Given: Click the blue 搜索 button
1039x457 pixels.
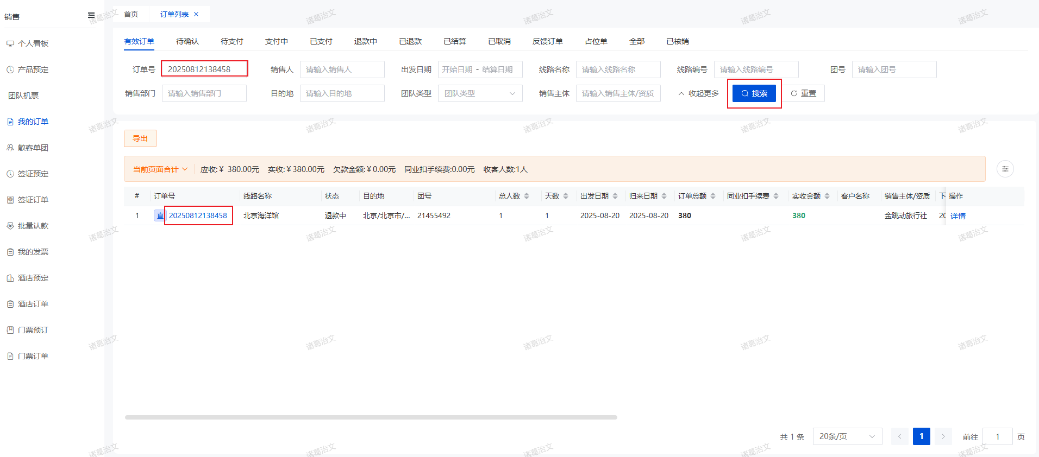Looking at the screenshot, I should tap(754, 93).
